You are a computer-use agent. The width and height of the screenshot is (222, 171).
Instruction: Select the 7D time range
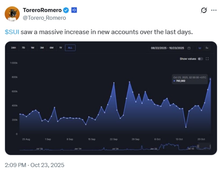pyautogui.click(x=23, y=48)
